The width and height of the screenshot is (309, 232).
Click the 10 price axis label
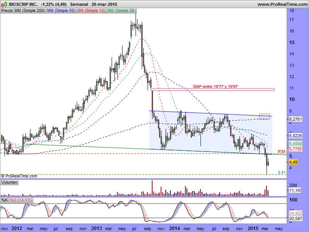pyautogui.click(x=292, y=99)
